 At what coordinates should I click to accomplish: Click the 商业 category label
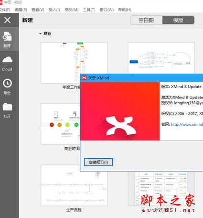(47, 33)
